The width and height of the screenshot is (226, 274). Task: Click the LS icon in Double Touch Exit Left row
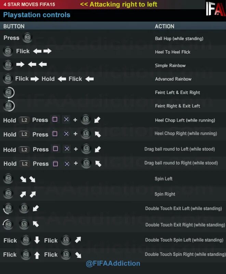click(x=24, y=208)
